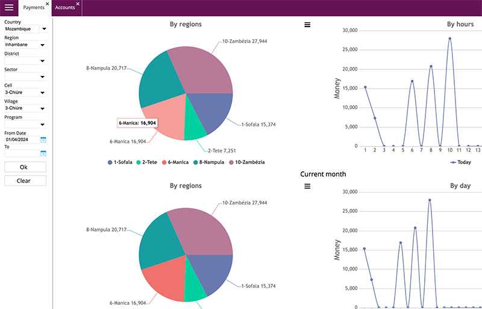Open the main hamburger menu
This screenshot has width=482, height=309.
(9, 8)
